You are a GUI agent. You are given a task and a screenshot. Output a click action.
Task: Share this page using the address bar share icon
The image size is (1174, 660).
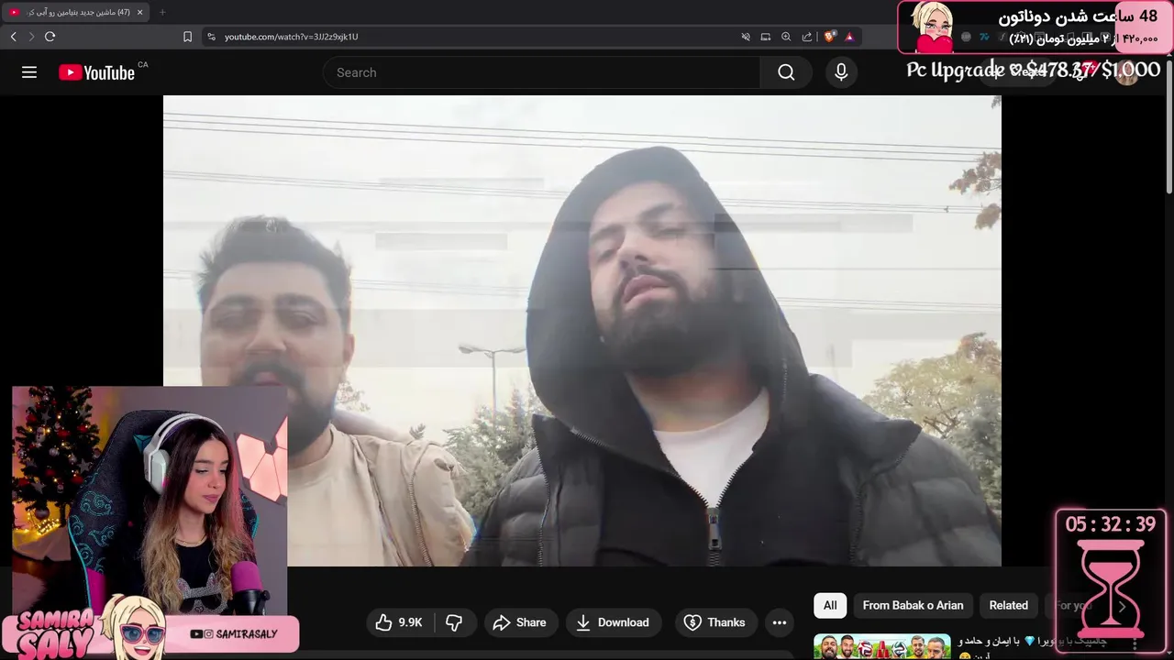pos(807,37)
